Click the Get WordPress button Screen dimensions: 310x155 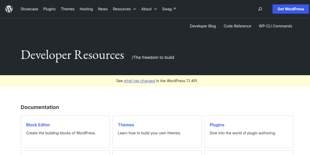[x=291, y=9]
